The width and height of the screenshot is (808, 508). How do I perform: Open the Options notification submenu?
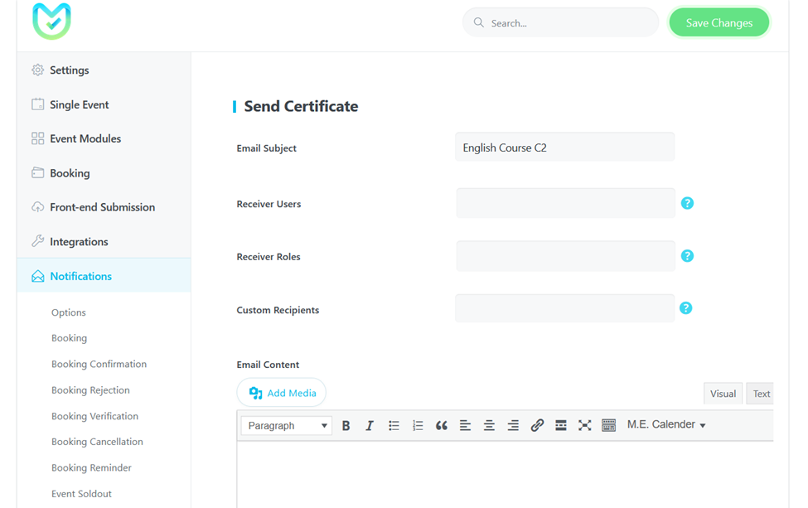(x=69, y=312)
